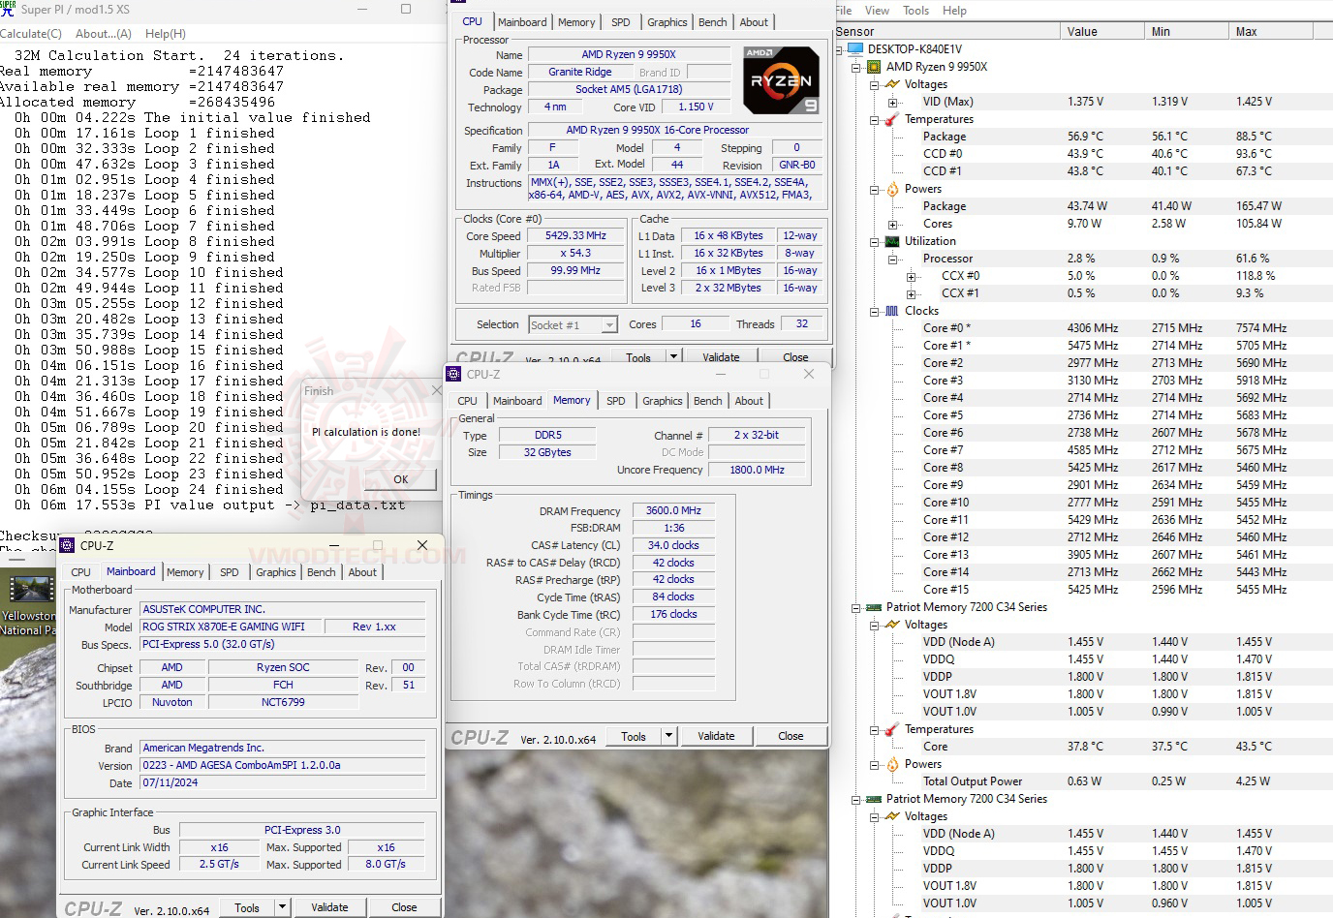Image resolution: width=1333 pixels, height=918 pixels.
Task: Click the thermometer icon of the Patriot Memory Temperatures node
Action: point(892,729)
